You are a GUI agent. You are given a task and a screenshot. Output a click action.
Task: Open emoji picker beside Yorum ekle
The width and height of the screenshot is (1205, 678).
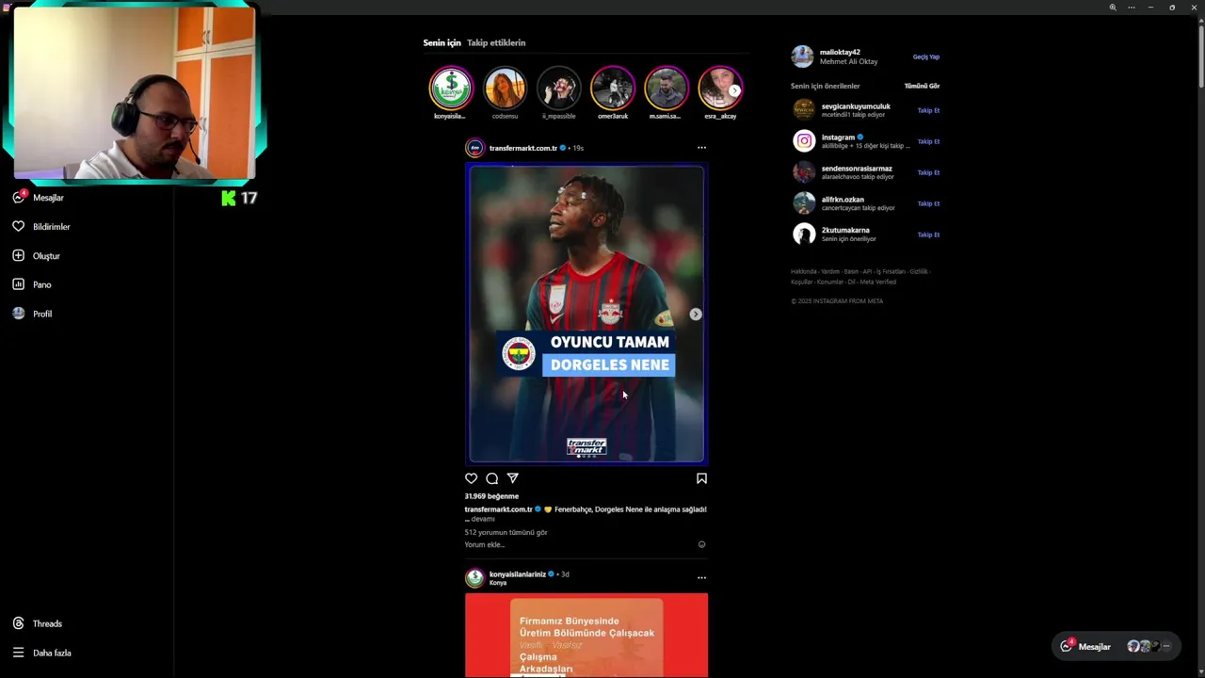coord(701,544)
